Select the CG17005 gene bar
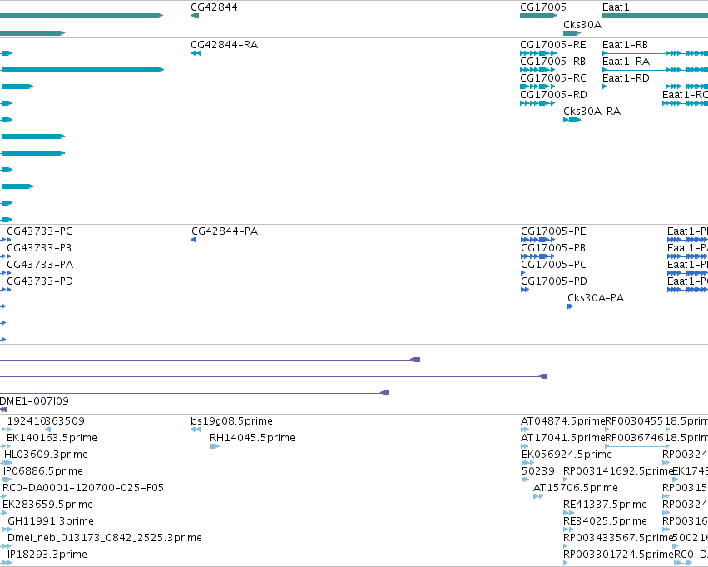 (538, 16)
